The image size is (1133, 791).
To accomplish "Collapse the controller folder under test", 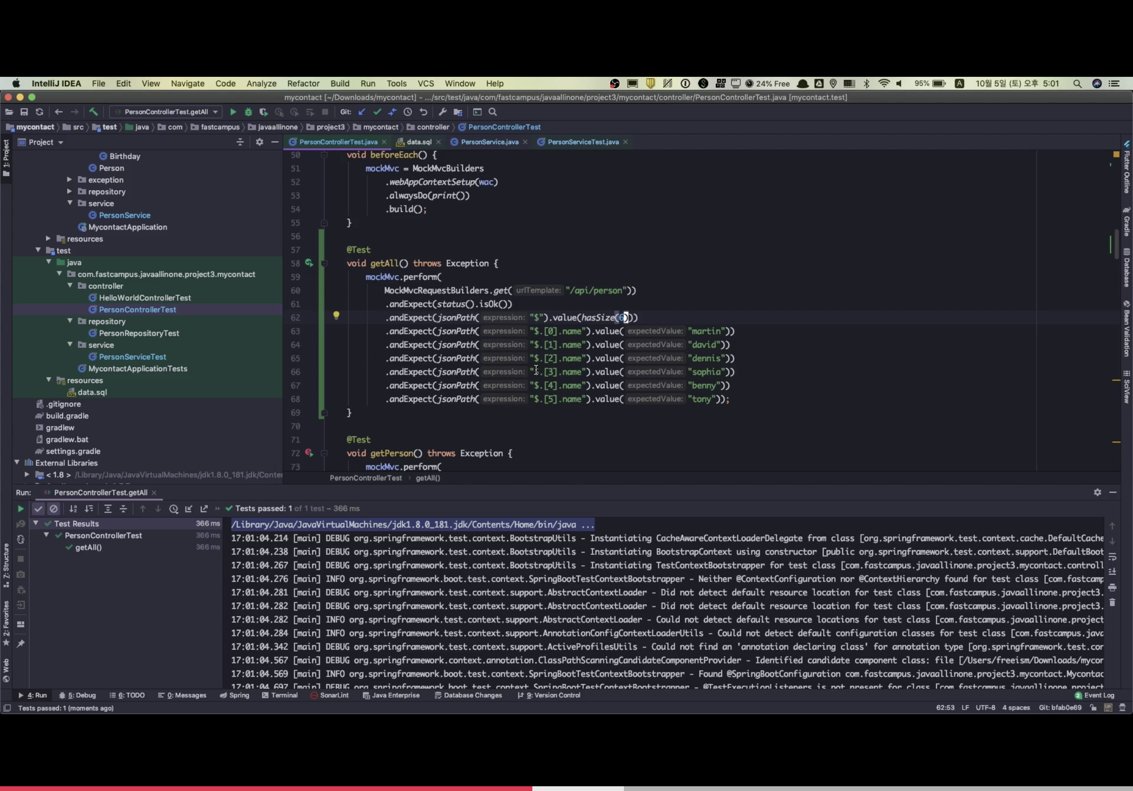I will click(x=70, y=285).
